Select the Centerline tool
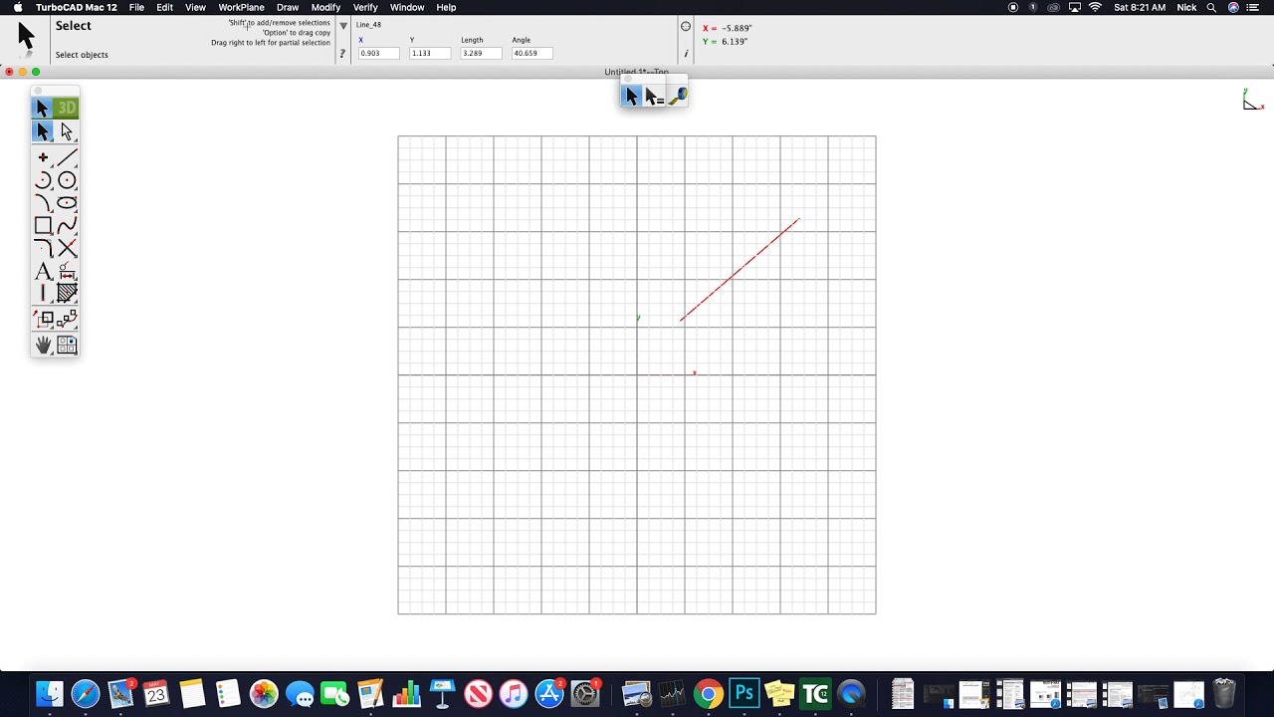 coord(43,293)
